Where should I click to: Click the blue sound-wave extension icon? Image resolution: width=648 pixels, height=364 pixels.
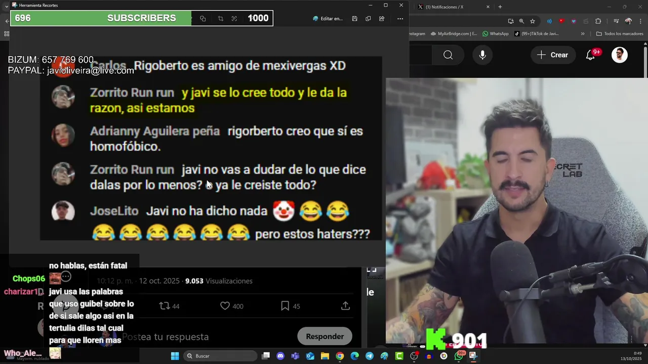click(549, 21)
